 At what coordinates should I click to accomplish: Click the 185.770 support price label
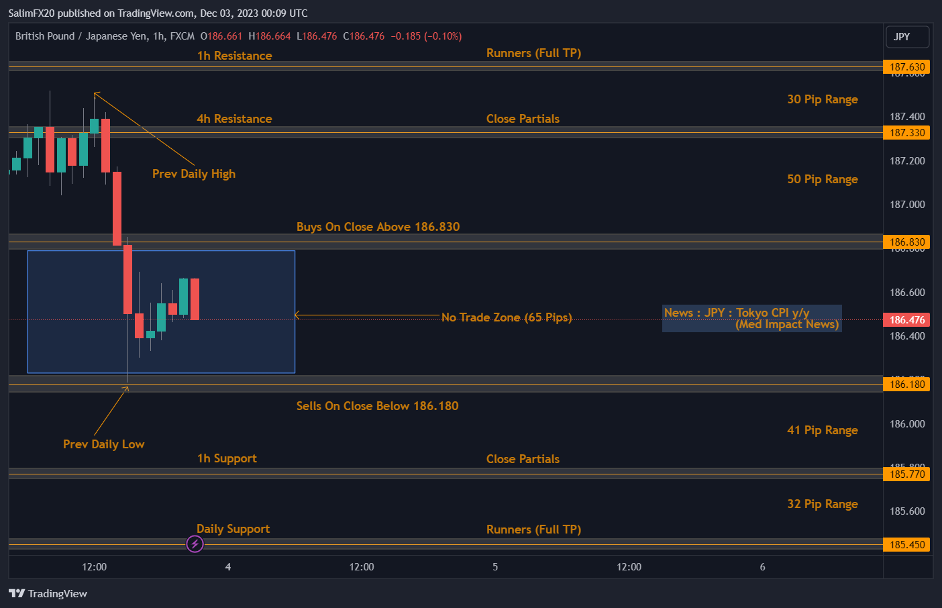click(906, 474)
